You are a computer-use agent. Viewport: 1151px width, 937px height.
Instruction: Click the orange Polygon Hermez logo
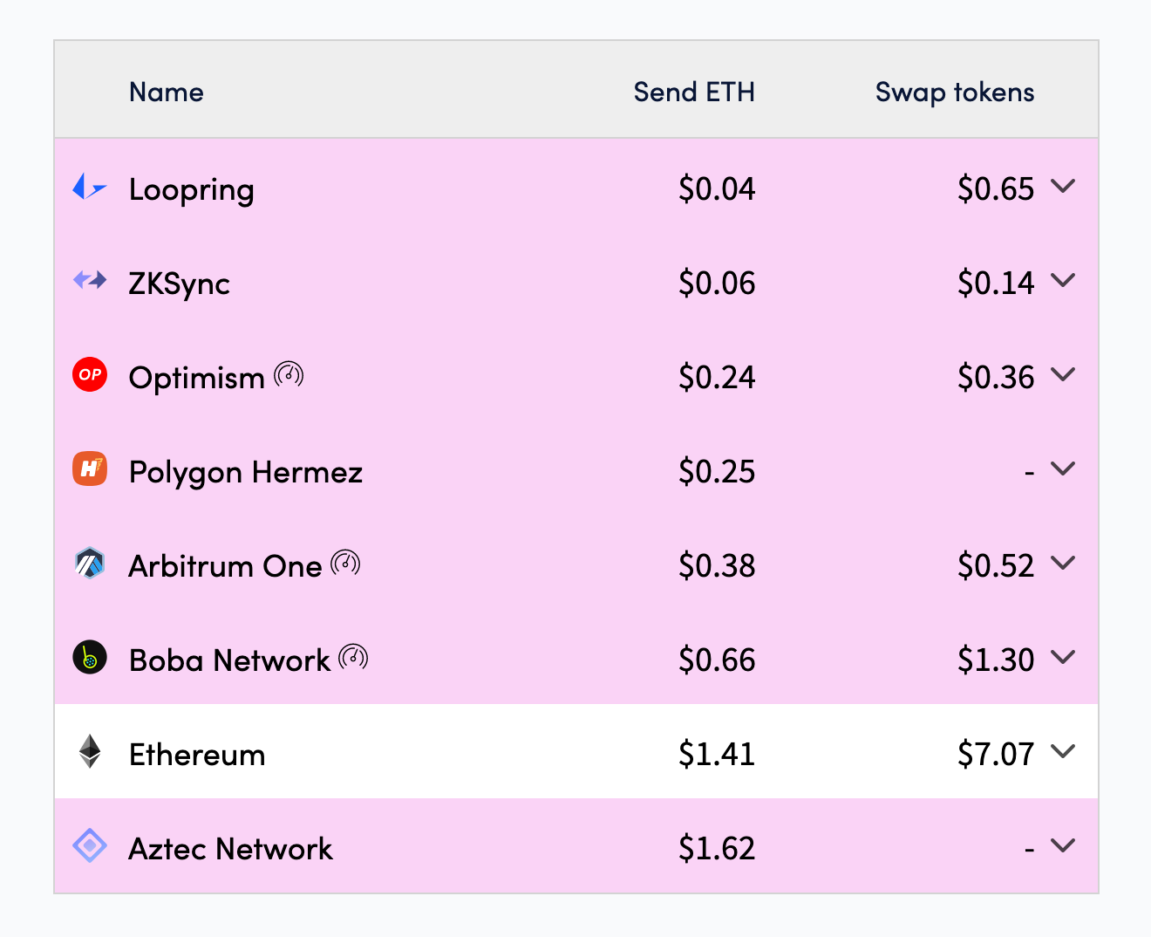coord(89,468)
